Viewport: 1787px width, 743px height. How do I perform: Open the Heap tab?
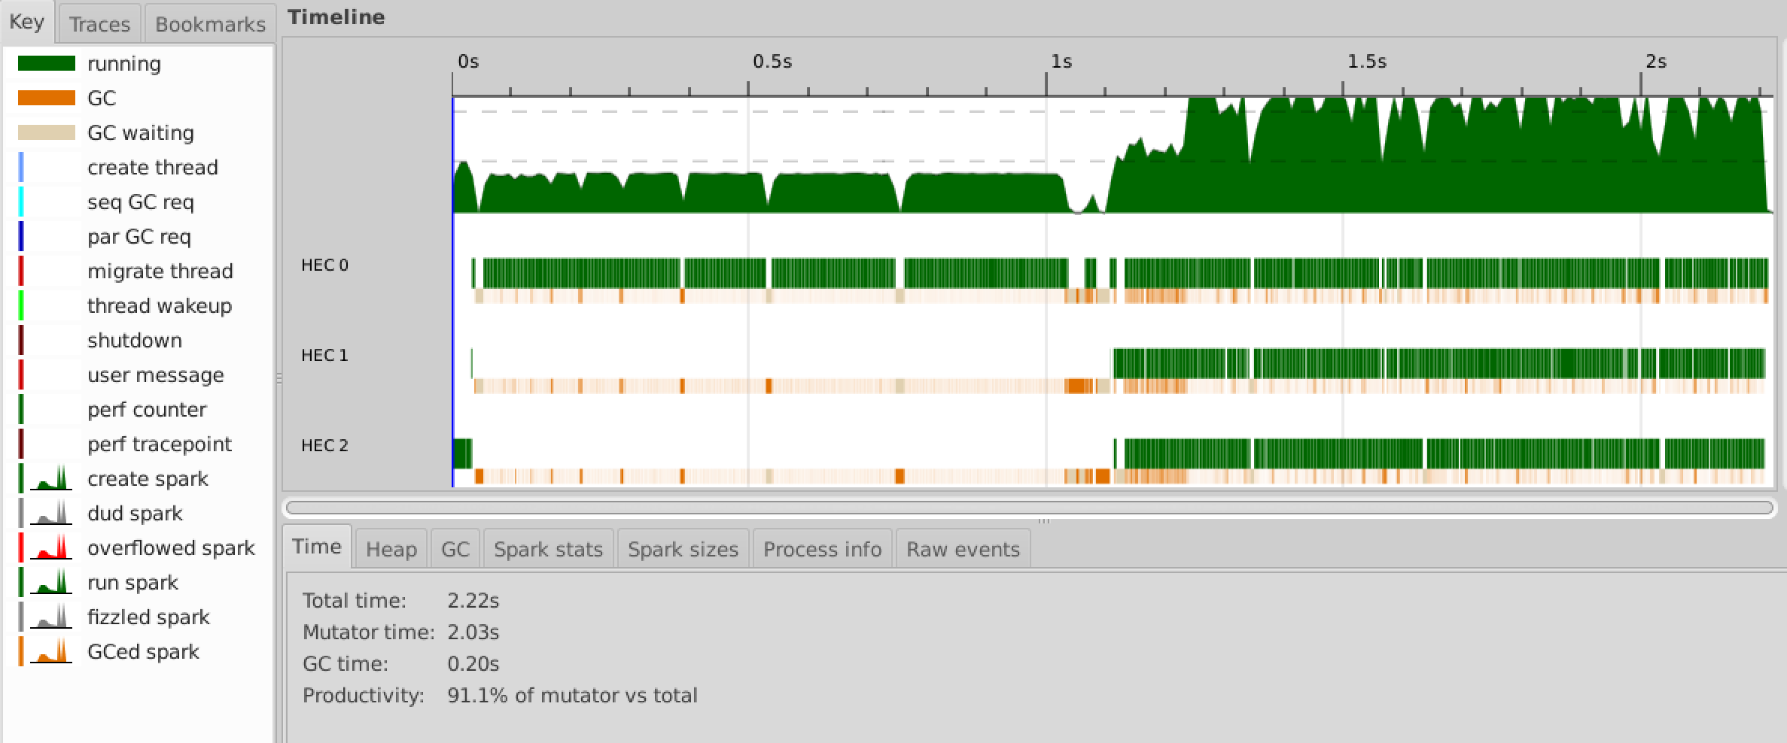(391, 550)
